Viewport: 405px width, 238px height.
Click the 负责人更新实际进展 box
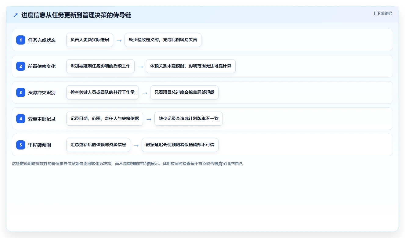(x=90, y=40)
